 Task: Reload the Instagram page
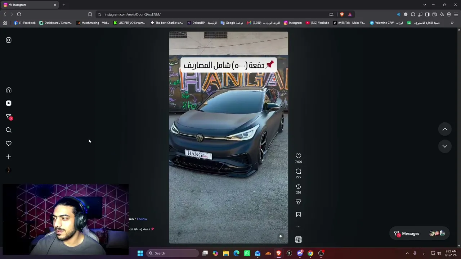click(x=19, y=14)
